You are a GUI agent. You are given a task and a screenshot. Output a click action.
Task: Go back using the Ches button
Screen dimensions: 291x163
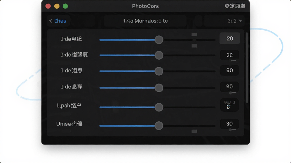tap(58, 21)
